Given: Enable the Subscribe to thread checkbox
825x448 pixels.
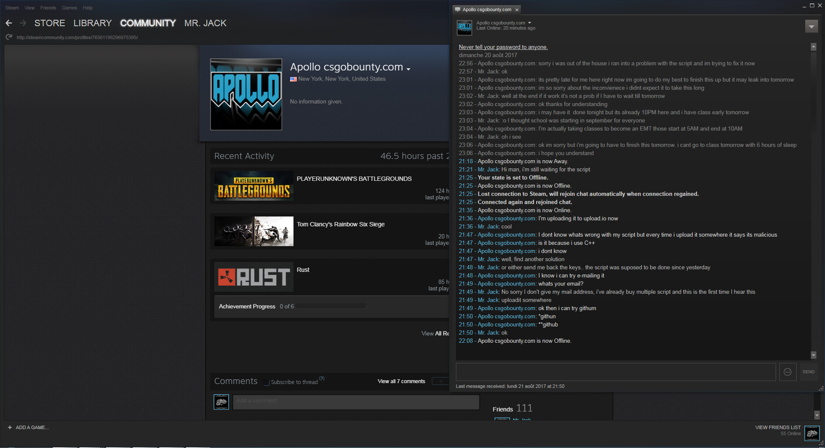Looking at the screenshot, I should point(266,382).
